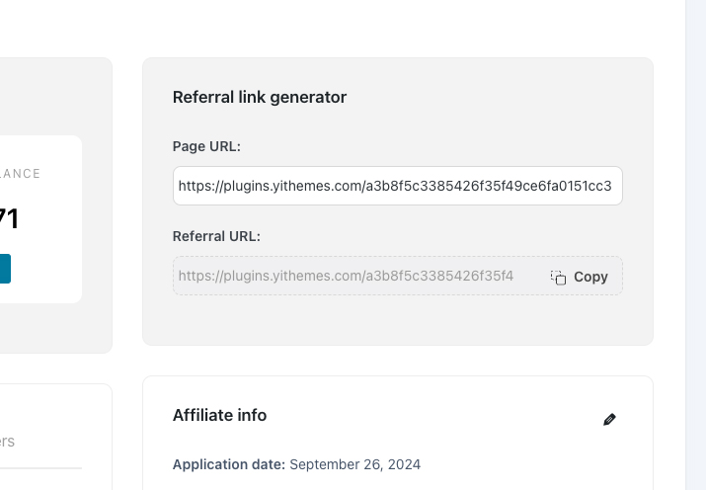The width and height of the screenshot is (706, 490).
Task: Click the copy icon beside Referral URL
Action: (558, 277)
